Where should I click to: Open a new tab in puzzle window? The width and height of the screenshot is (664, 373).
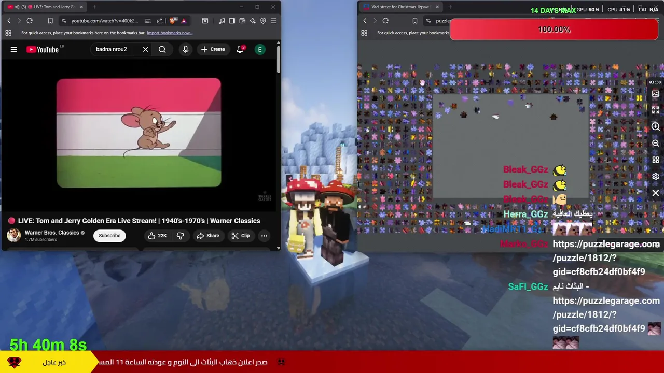(450, 7)
